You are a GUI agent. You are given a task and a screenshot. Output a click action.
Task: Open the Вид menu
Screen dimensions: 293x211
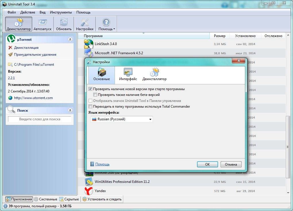(43, 12)
